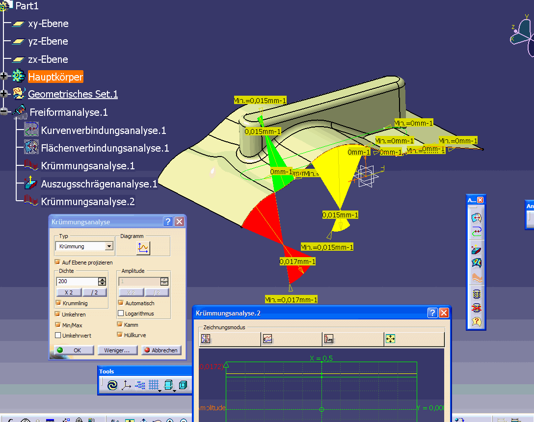Expand the Hauptkörper tree node
The width and height of the screenshot is (534, 422).
tap(4, 76)
